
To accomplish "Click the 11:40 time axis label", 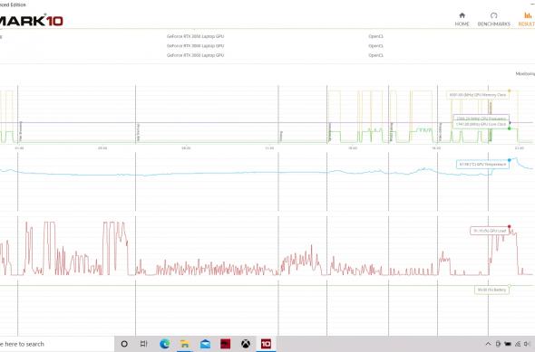I will [x=269, y=148].
